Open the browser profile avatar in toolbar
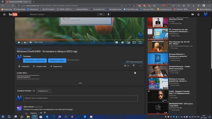 point(204,6)
